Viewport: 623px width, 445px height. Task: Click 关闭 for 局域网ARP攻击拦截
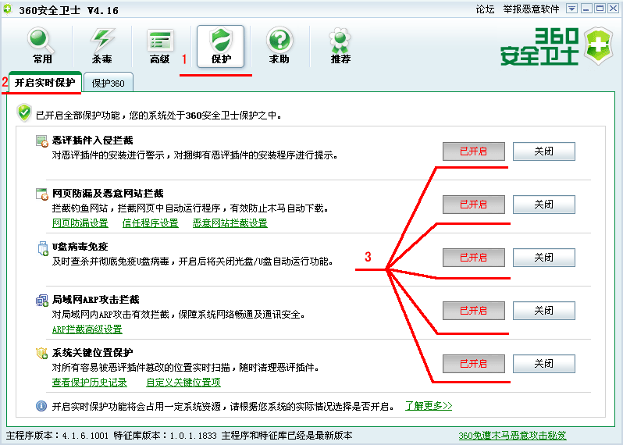coord(543,311)
